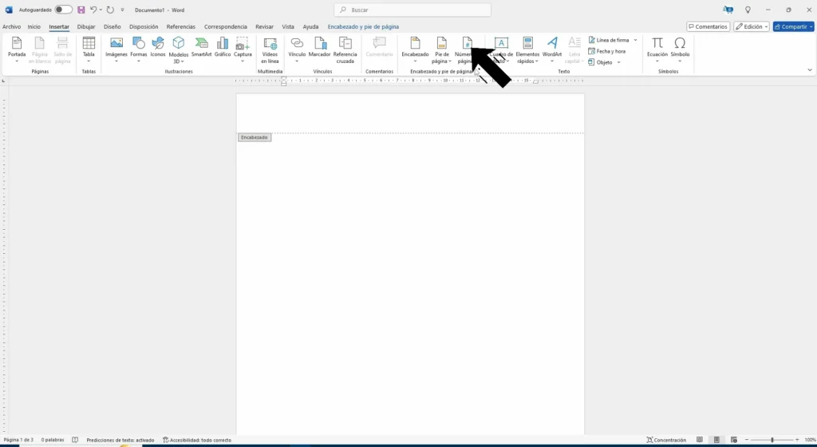Image resolution: width=817 pixels, height=447 pixels.
Task: Switch to the Correspondencia tab
Action: point(226,26)
